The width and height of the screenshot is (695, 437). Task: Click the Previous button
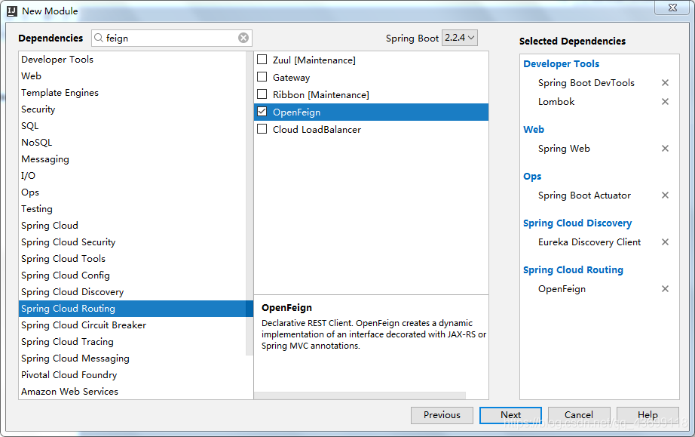tap(442, 415)
